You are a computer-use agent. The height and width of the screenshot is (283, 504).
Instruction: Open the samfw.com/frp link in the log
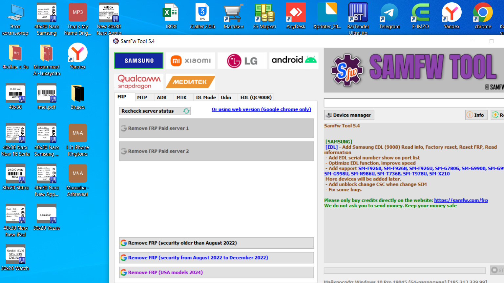[461, 200]
